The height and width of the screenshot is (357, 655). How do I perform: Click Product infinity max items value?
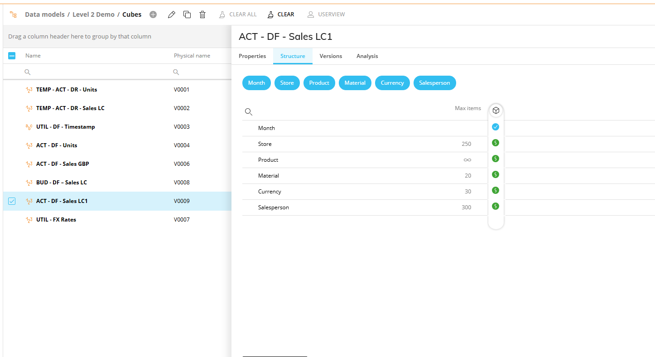(x=467, y=160)
